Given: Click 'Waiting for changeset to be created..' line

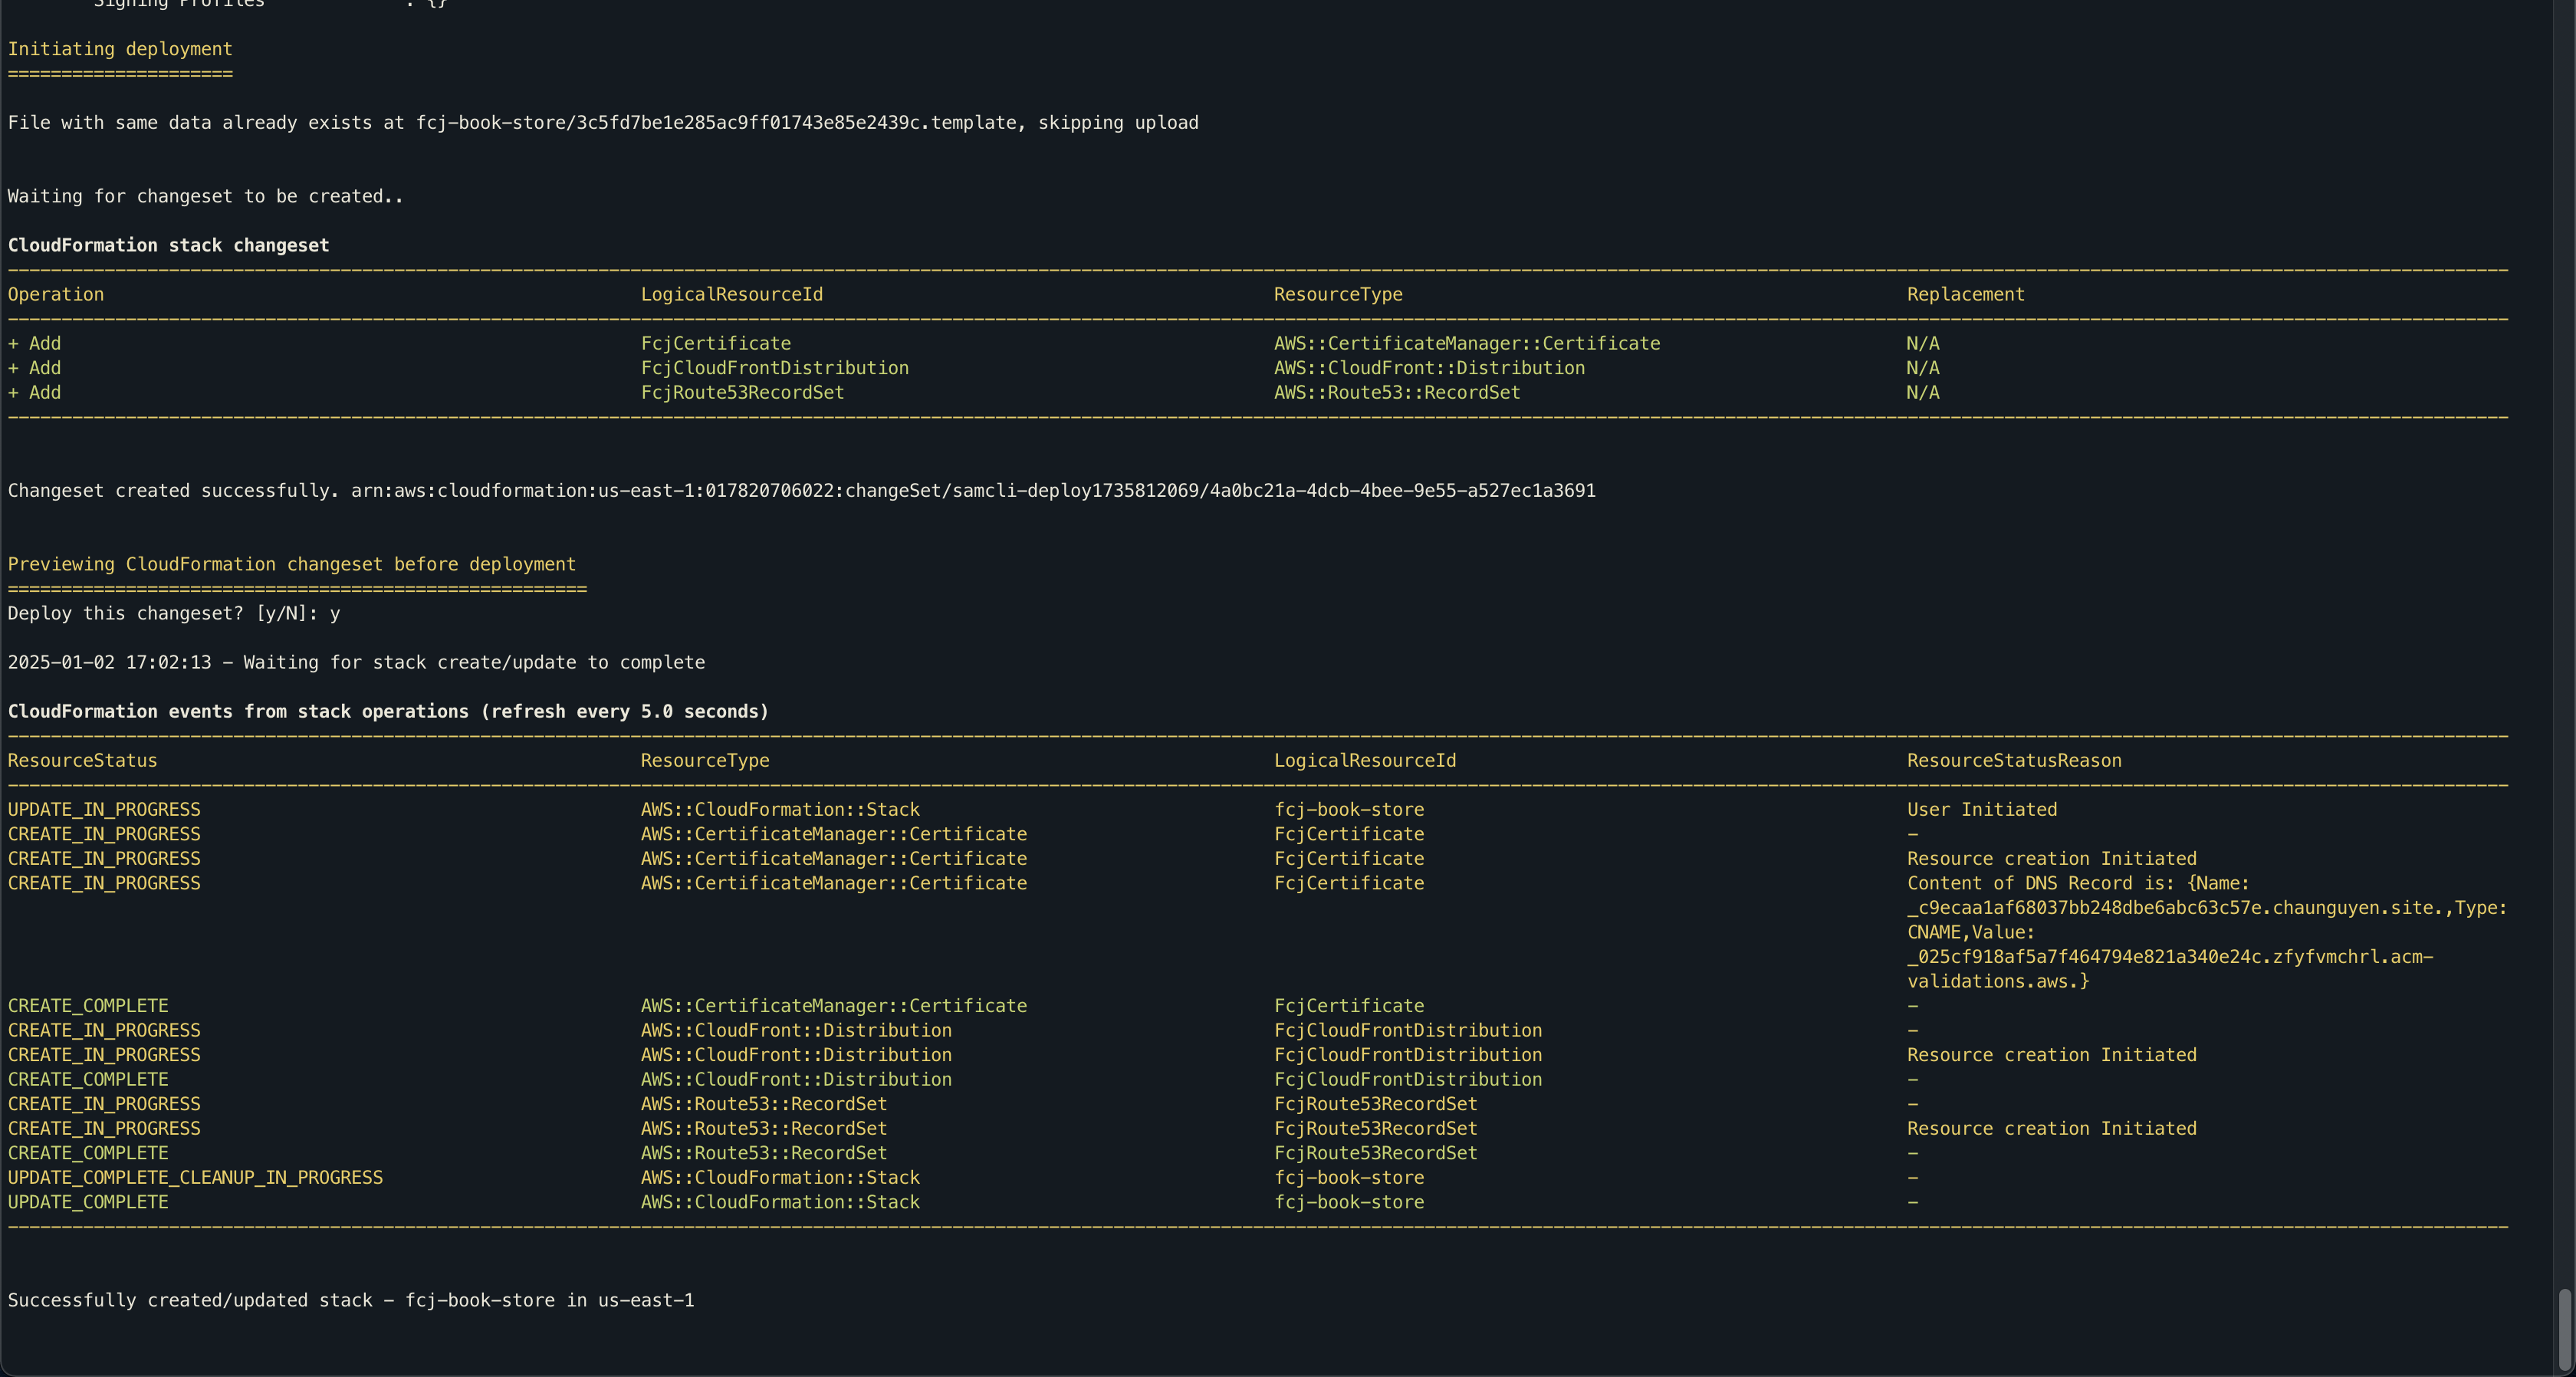Looking at the screenshot, I should (205, 197).
